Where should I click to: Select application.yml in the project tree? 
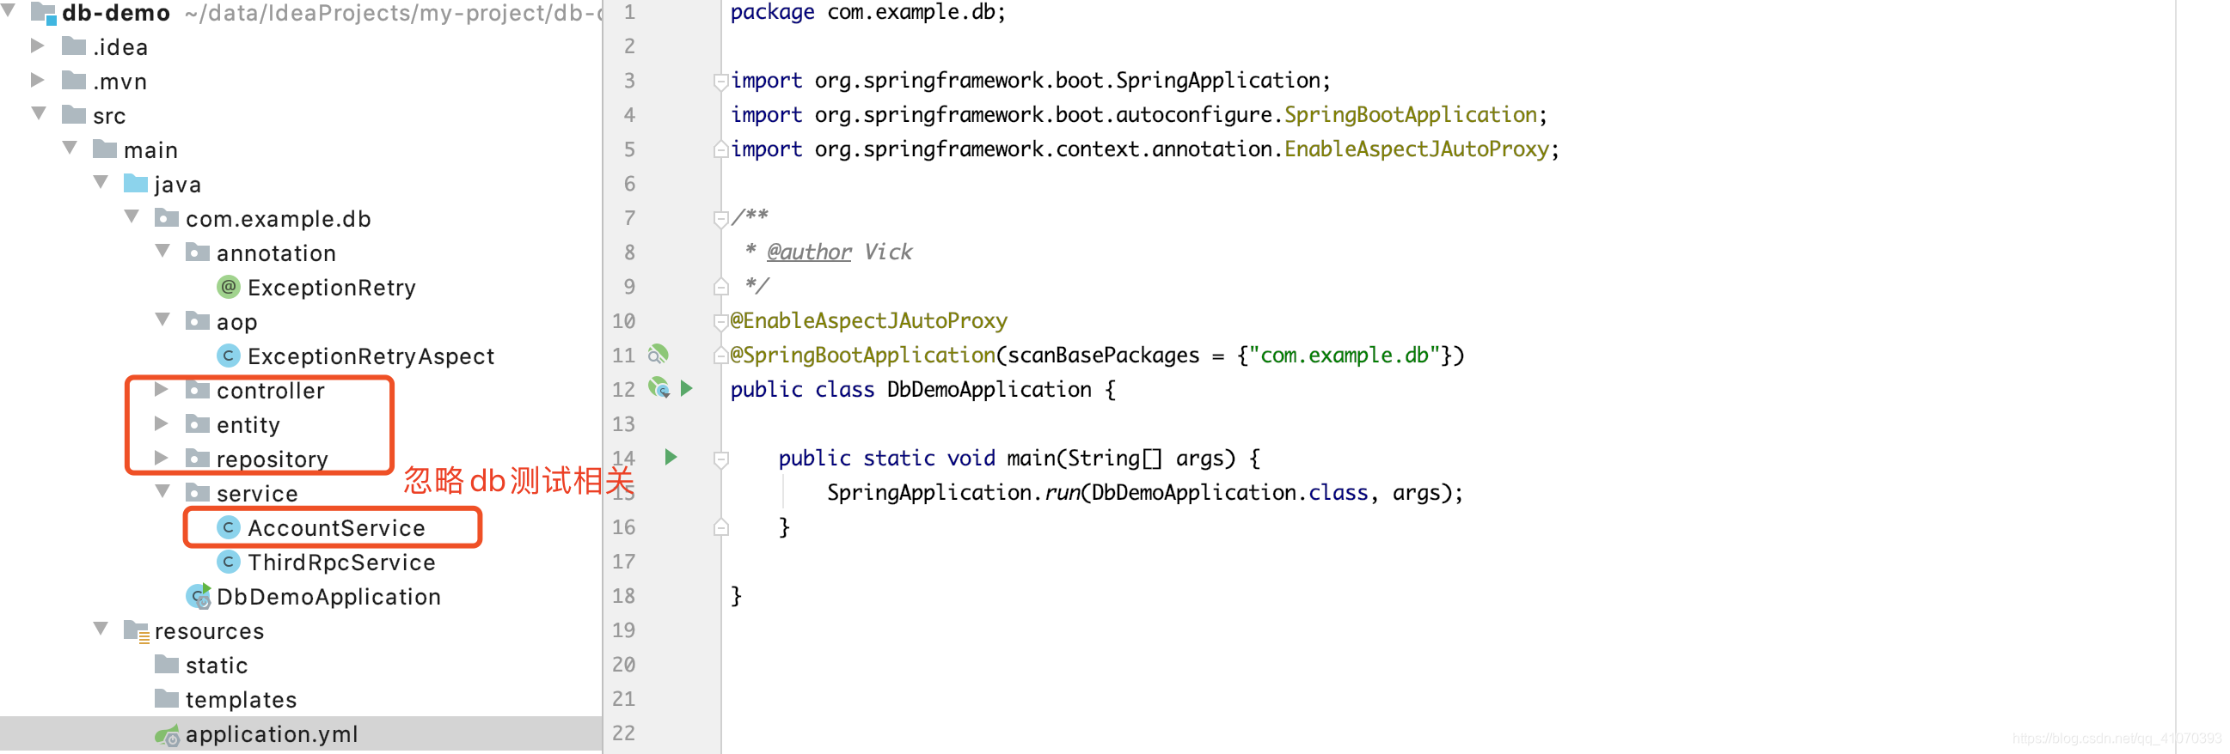point(272,734)
